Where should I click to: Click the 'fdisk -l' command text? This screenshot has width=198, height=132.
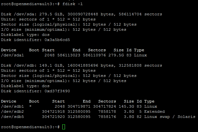(73, 4)
